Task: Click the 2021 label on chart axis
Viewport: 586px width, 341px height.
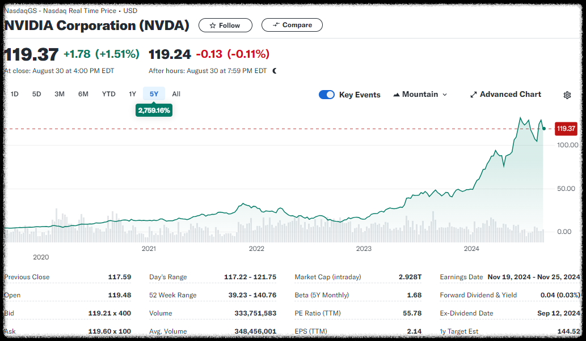Action: pos(149,249)
